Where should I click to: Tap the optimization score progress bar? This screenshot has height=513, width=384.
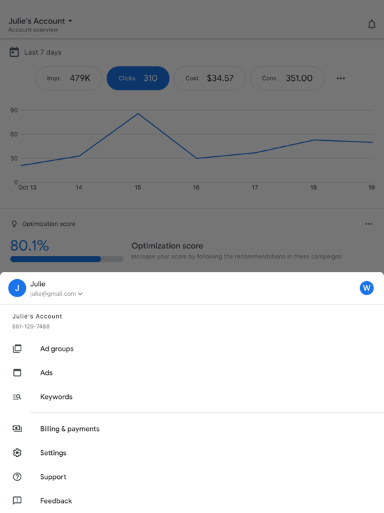[x=67, y=259]
